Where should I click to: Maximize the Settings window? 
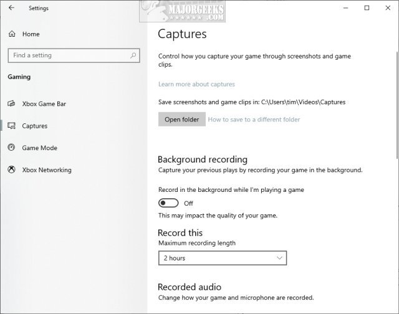click(367, 8)
